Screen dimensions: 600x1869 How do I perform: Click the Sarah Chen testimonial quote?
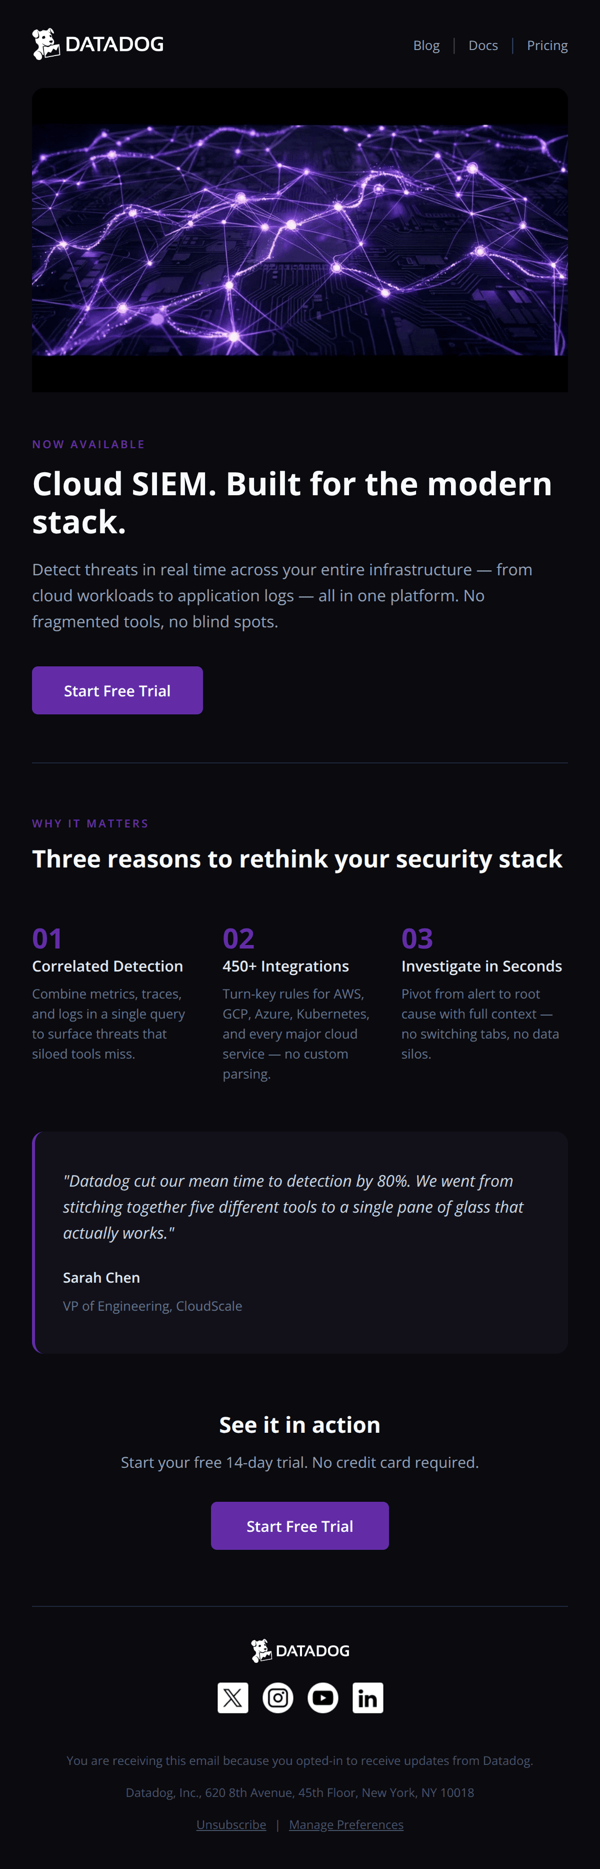[x=293, y=1206]
